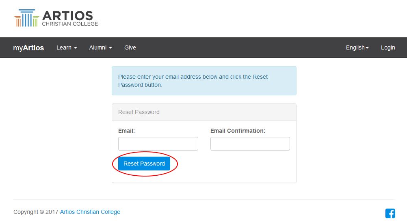Open the Login page
The width and height of the screenshot is (407, 224).
(x=388, y=48)
